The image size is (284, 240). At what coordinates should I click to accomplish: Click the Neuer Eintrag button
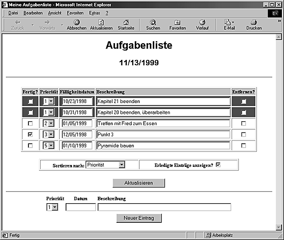click(x=139, y=218)
